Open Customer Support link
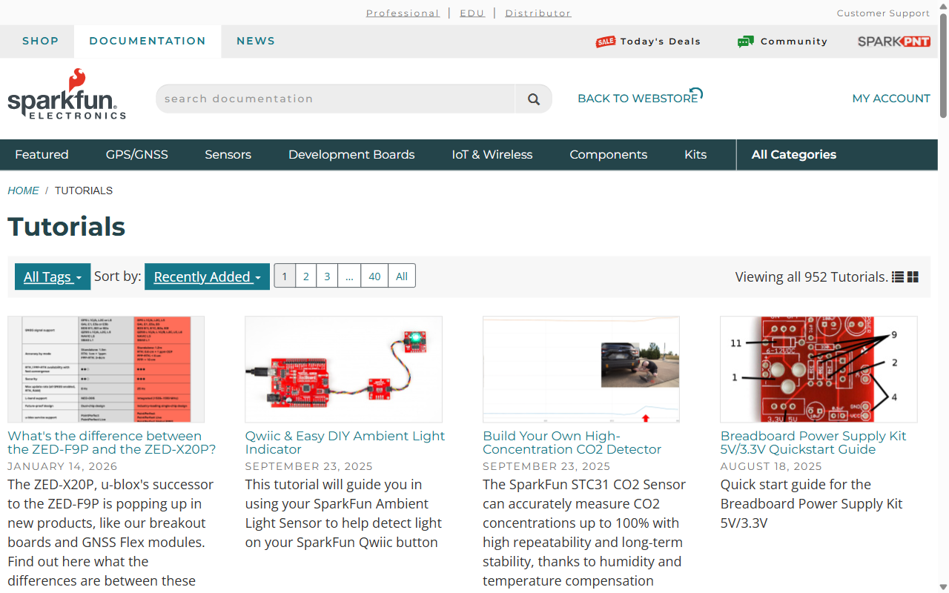 coord(883,13)
